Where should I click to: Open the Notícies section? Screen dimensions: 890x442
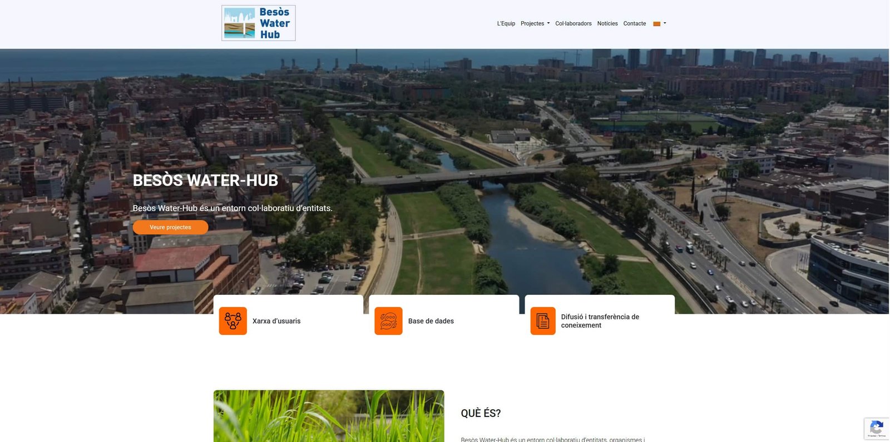pyautogui.click(x=607, y=24)
